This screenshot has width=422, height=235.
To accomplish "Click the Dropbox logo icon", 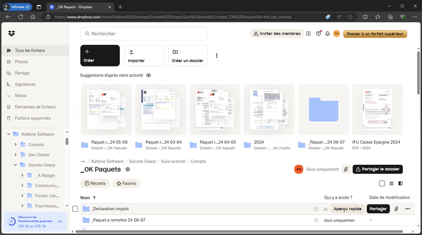I will coord(11,33).
